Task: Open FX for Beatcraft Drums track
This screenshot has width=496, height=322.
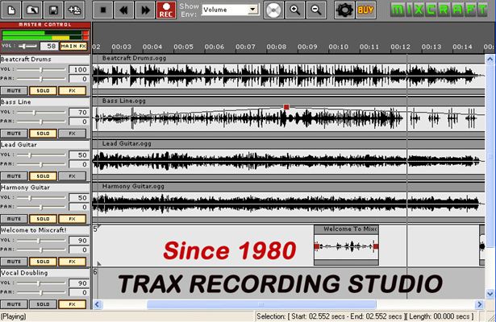Action: point(72,91)
